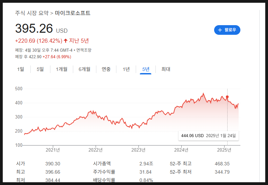Click the 52-주 최고 label
268x185 pixels.
181,164
